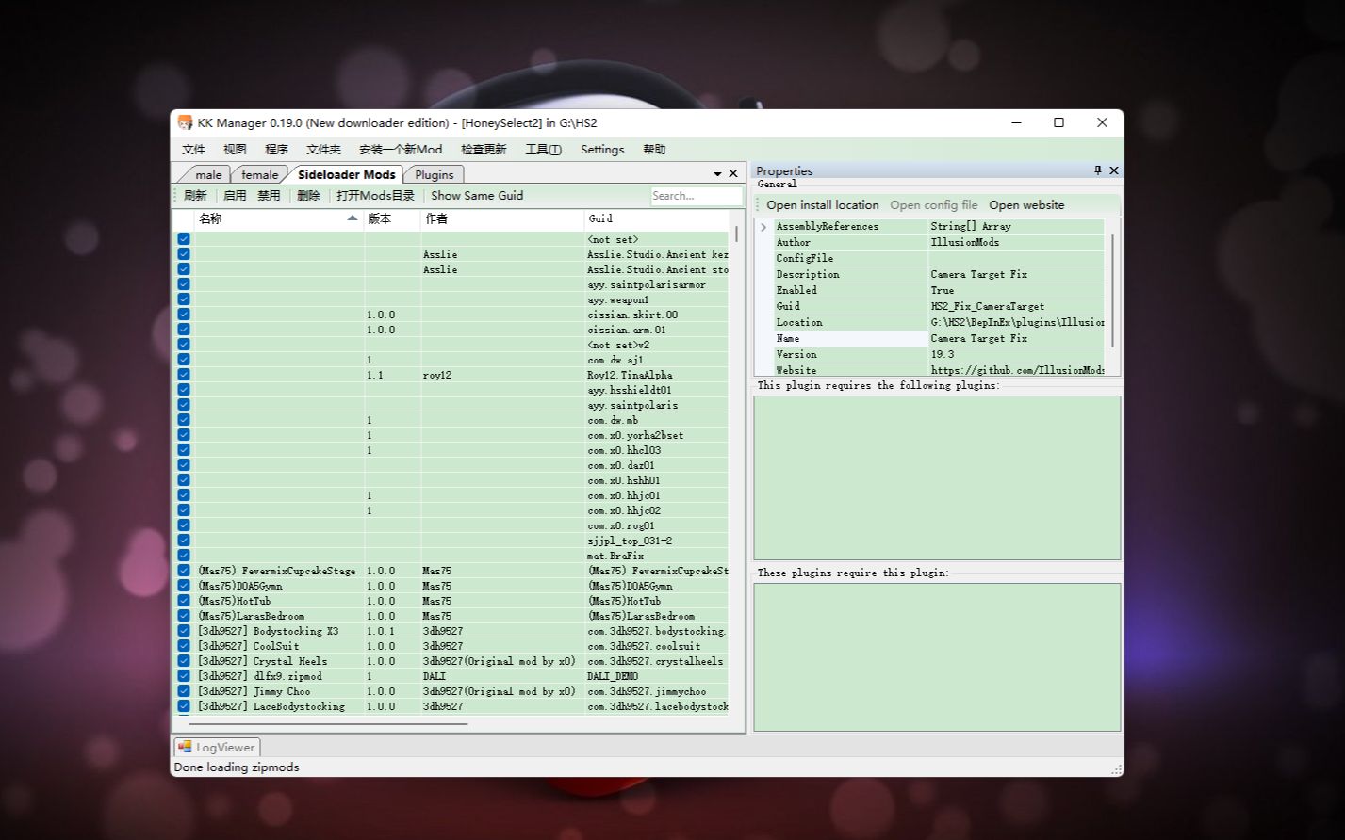Select the ConfigFile property row

[x=938, y=259]
